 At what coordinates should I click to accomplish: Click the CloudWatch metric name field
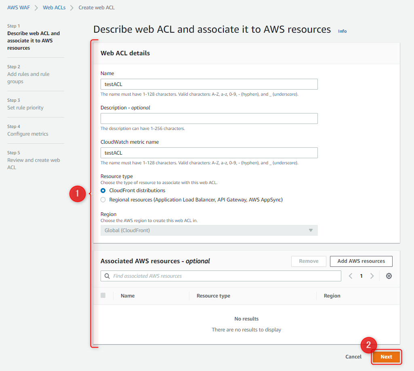point(209,153)
